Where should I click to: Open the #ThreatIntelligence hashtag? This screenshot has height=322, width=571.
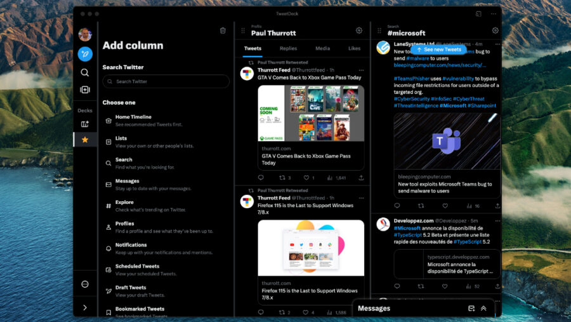pyautogui.click(x=416, y=105)
